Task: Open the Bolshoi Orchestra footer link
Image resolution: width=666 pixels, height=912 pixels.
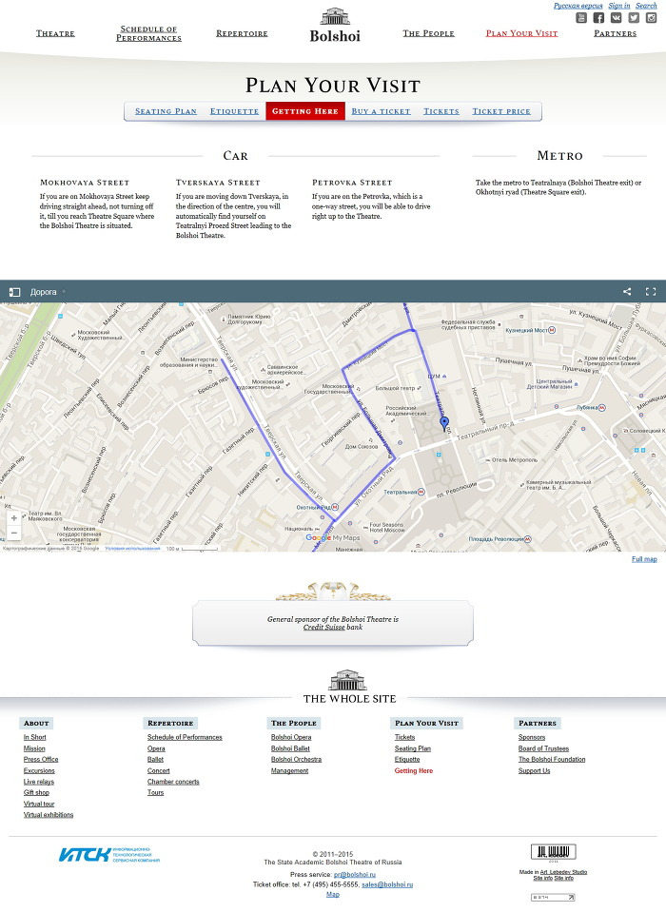Action: [296, 760]
